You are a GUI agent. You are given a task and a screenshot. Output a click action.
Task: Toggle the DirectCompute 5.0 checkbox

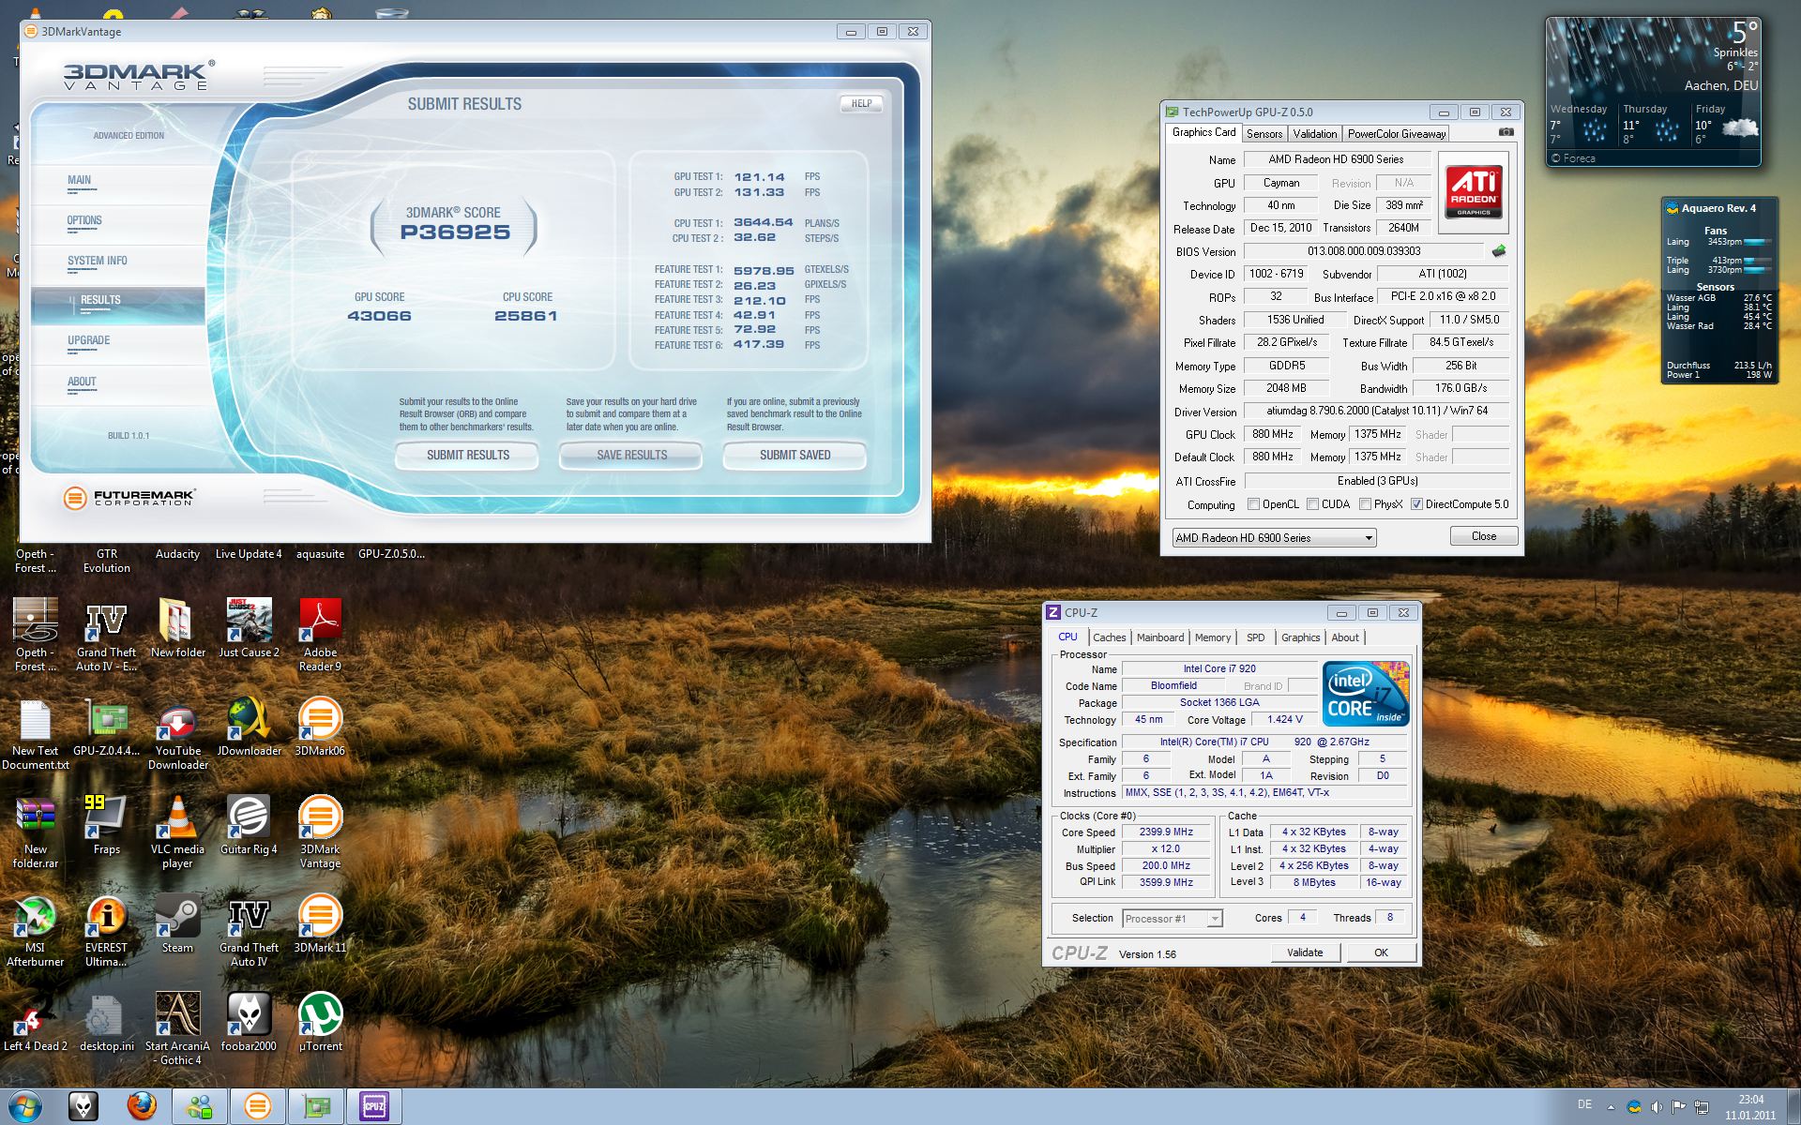1416,504
